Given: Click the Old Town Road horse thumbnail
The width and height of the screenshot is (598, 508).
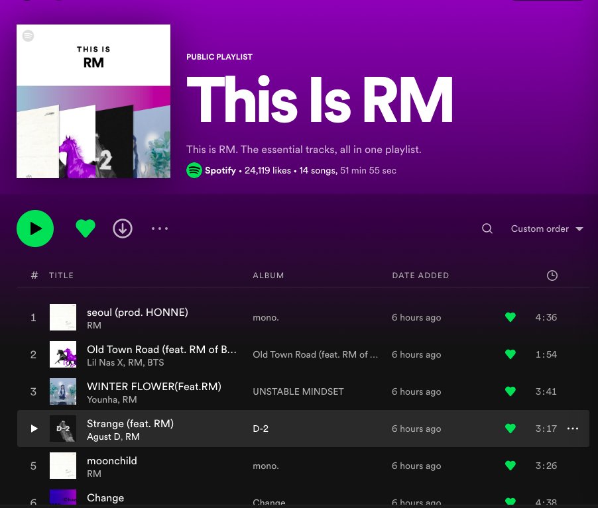Looking at the screenshot, I should (63, 354).
